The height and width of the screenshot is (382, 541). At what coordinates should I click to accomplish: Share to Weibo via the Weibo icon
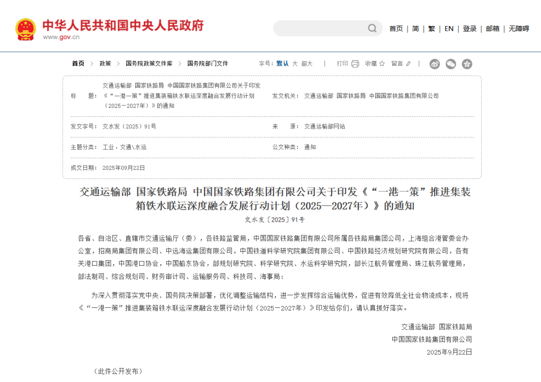point(435,64)
